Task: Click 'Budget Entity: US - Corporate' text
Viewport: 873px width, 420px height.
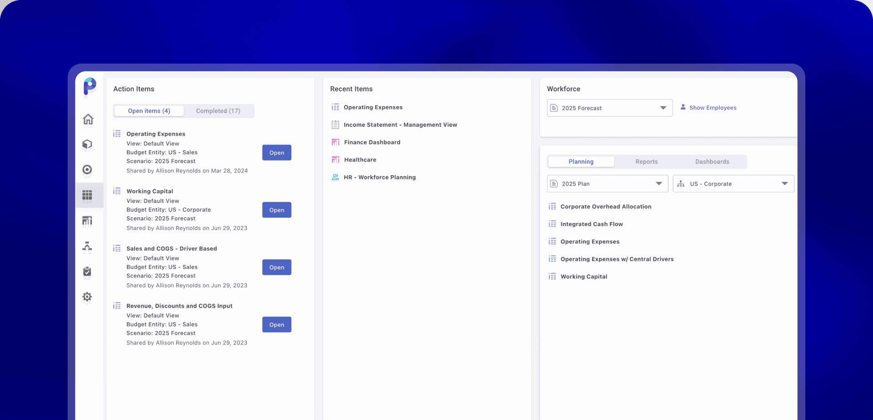Action: pos(169,210)
